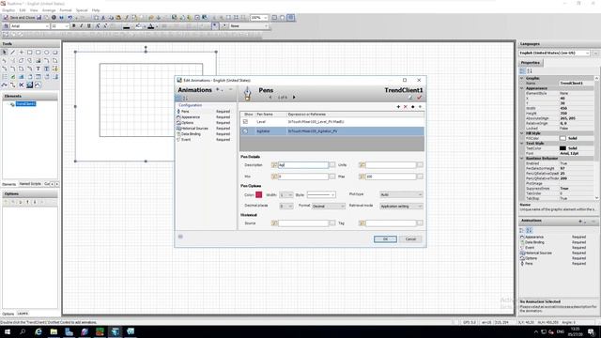Toggle Underline text formatting

click(x=89, y=26)
